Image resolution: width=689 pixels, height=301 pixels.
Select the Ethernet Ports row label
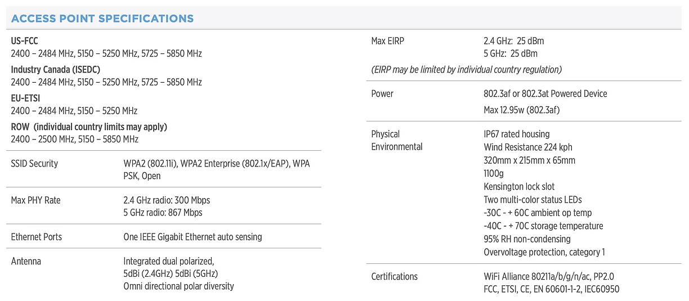37,237
